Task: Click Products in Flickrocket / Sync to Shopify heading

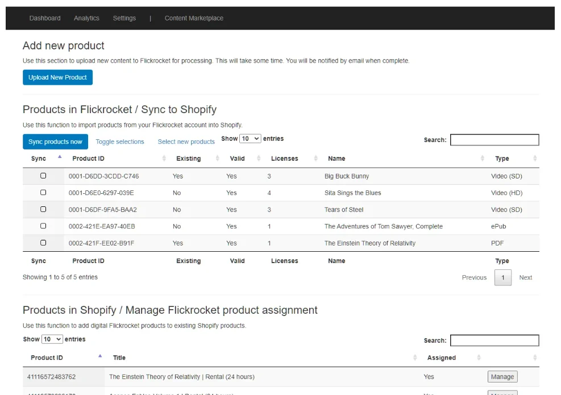Action: [120, 110]
